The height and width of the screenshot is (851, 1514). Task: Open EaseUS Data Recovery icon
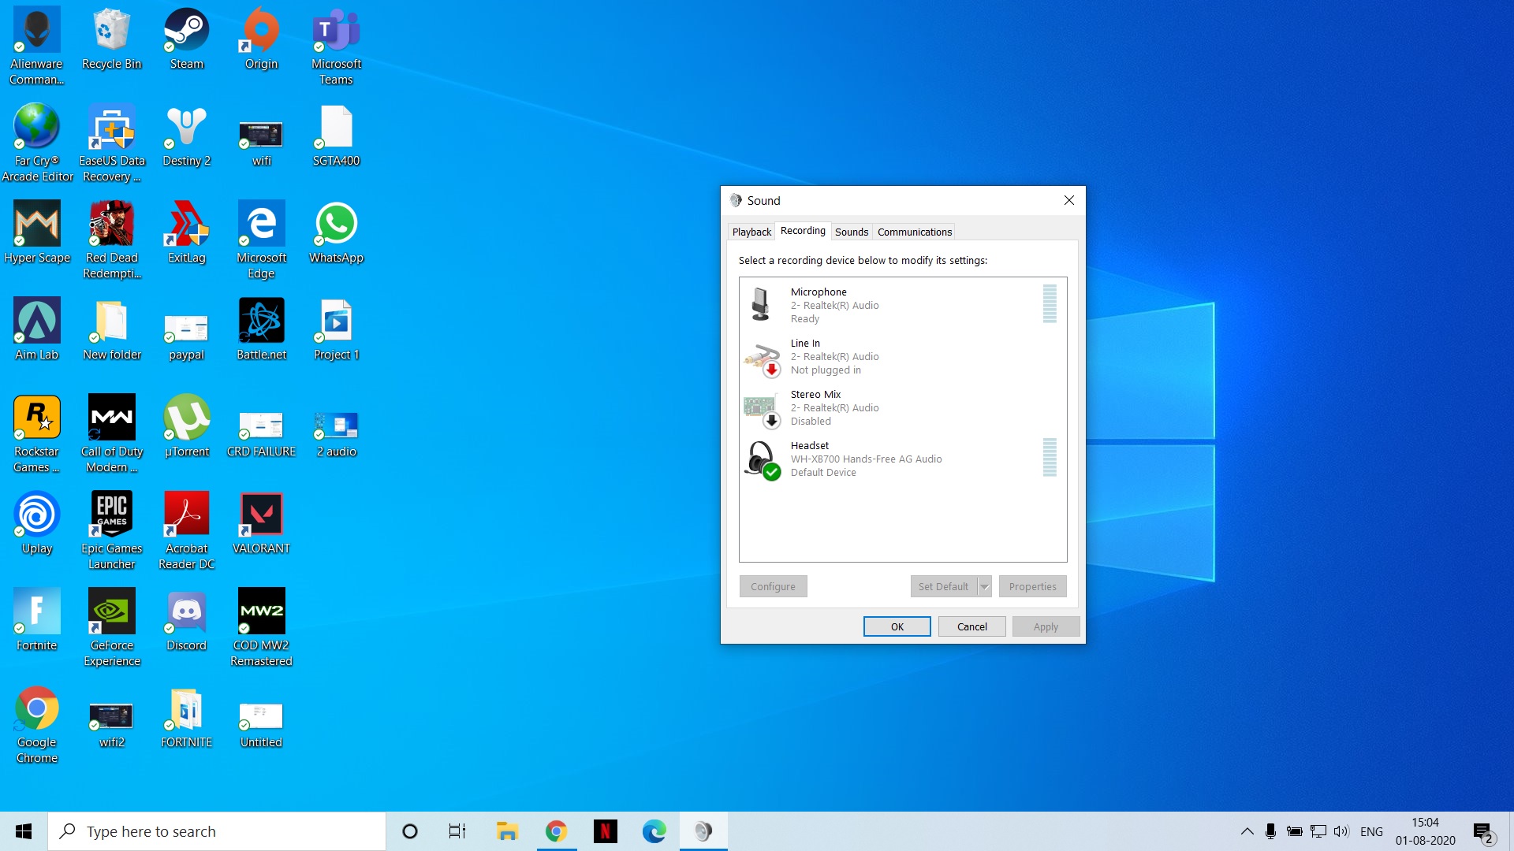tap(111, 143)
